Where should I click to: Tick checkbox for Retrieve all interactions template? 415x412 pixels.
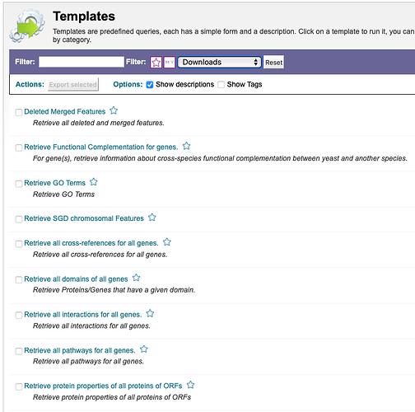click(19, 315)
